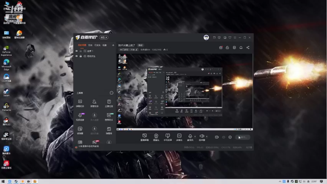Select the Steam desktop icon
Viewport: 327px width, 184px height.
pos(6,92)
